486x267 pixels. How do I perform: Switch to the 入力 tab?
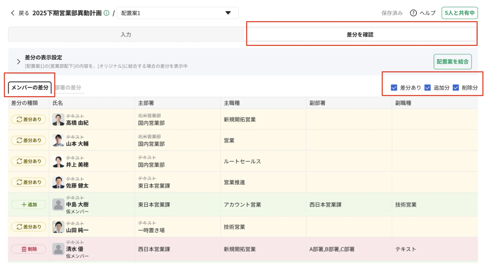tap(126, 35)
